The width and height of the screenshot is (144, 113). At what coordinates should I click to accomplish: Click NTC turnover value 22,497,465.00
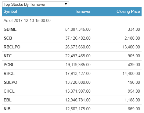[78, 56]
